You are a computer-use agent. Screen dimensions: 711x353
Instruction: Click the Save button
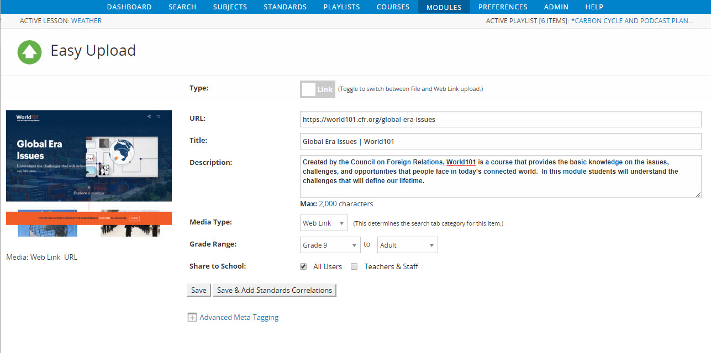199,290
